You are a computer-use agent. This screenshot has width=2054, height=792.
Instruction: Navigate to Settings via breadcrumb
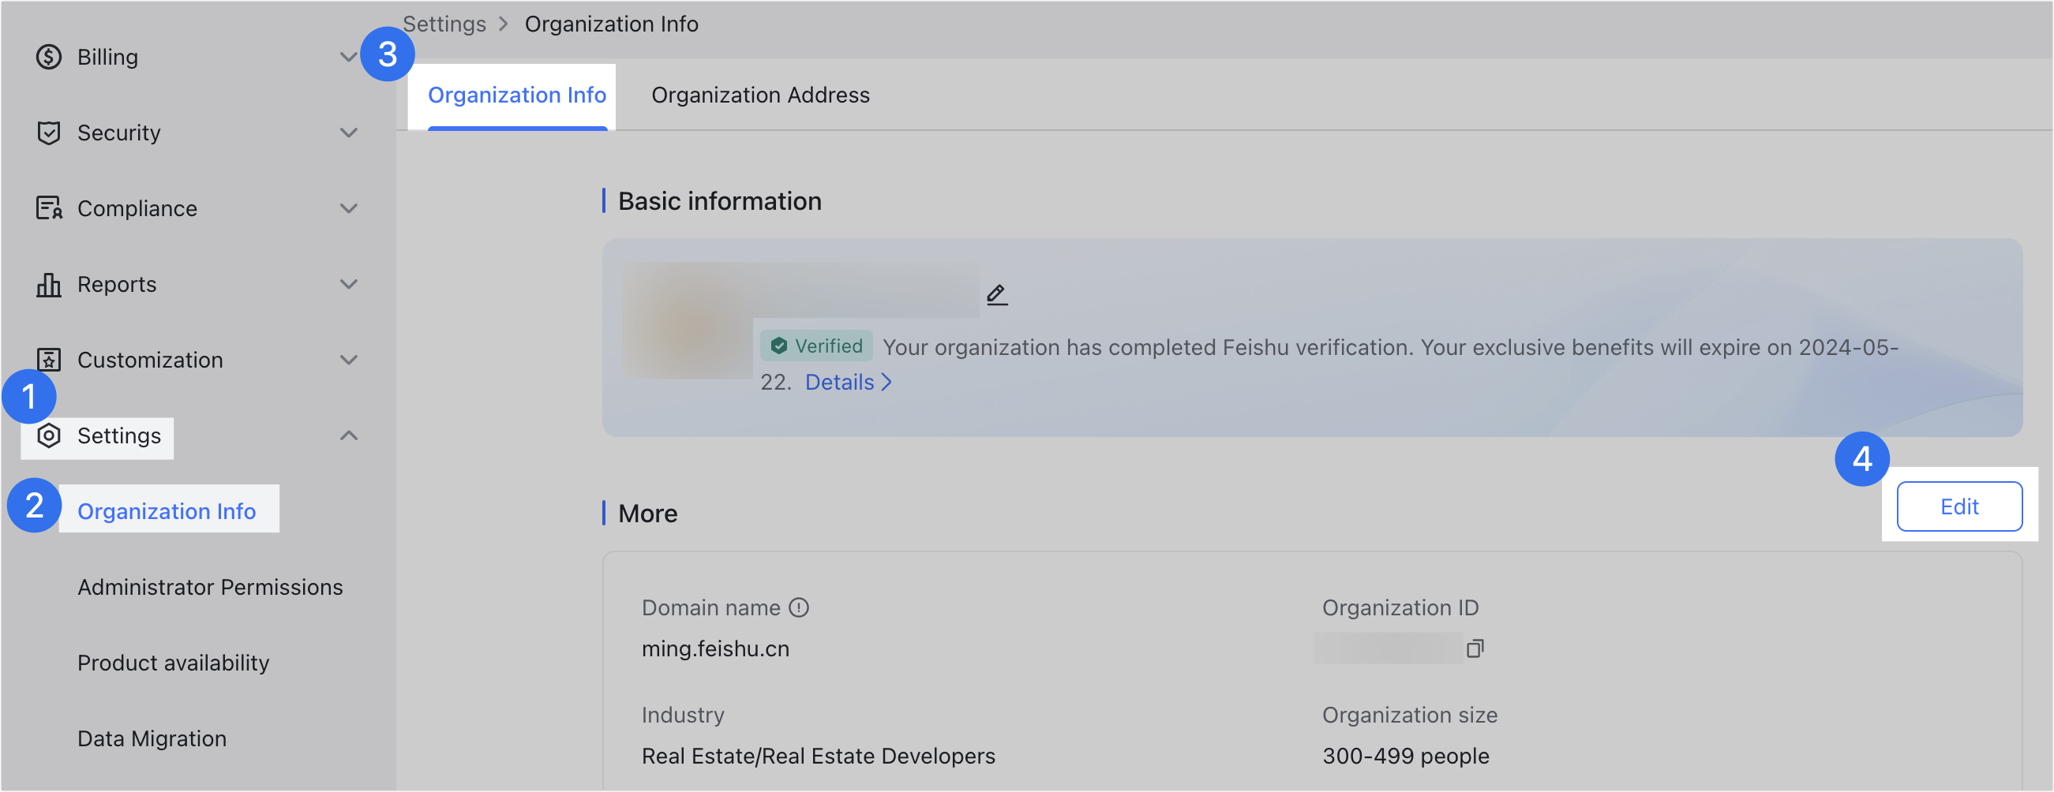click(x=444, y=24)
